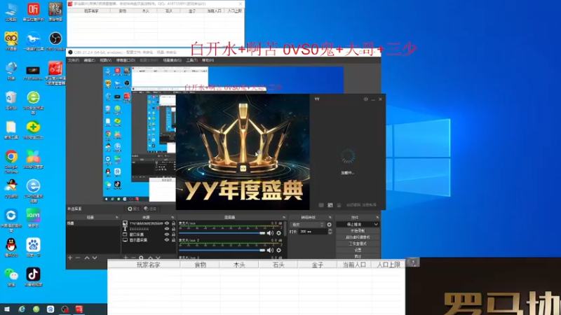This screenshot has height=315, width=561.
Task: Toggle the OBS Studio Mode button
Action: click(358, 244)
